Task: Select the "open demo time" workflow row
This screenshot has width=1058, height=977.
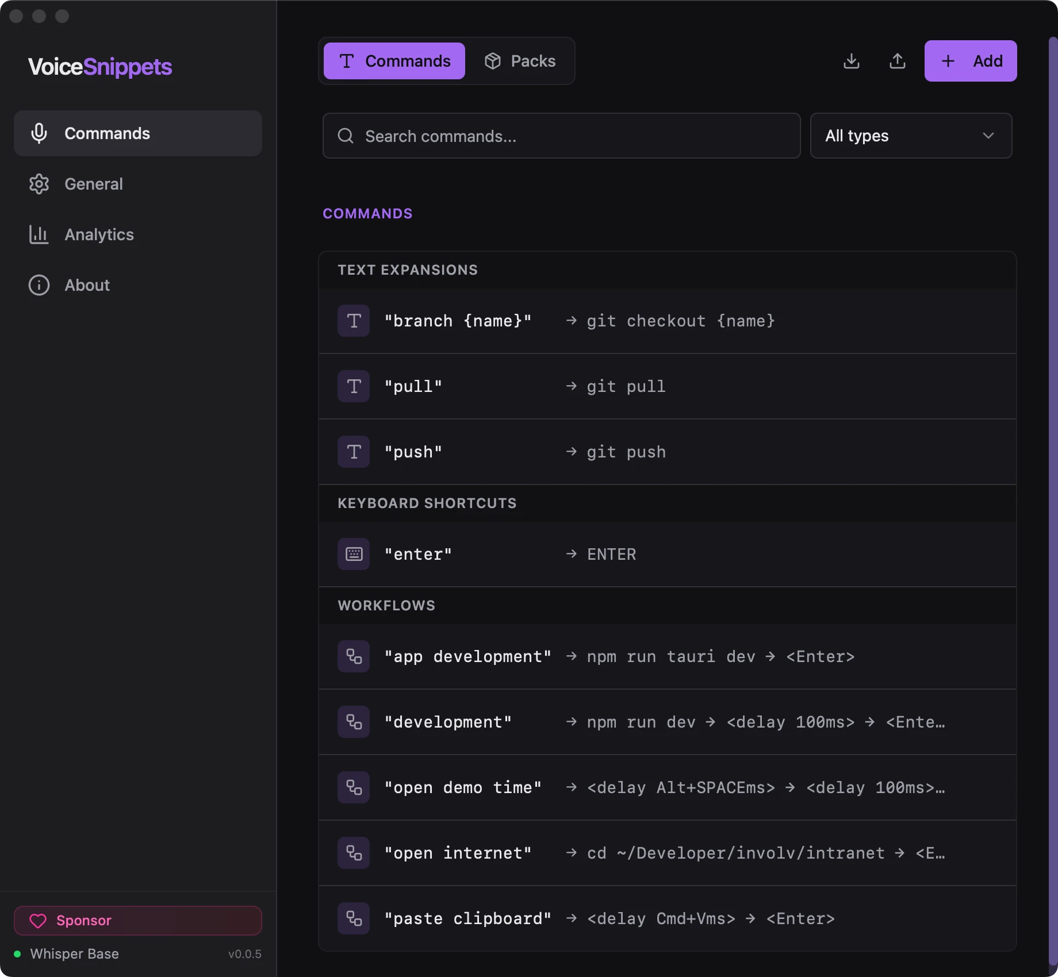Action: point(667,787)
